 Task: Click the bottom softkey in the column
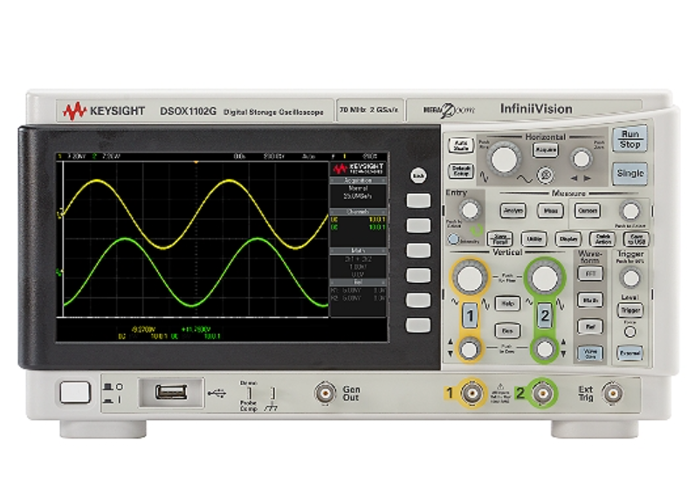point(418,325)
